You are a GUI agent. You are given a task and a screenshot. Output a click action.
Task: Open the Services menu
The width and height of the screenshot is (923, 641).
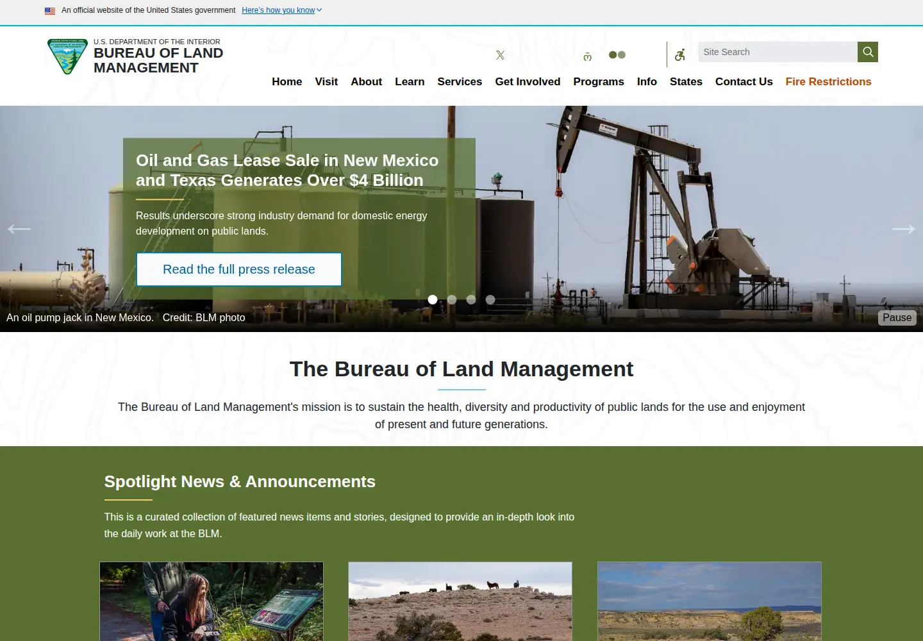pos(460,82)
